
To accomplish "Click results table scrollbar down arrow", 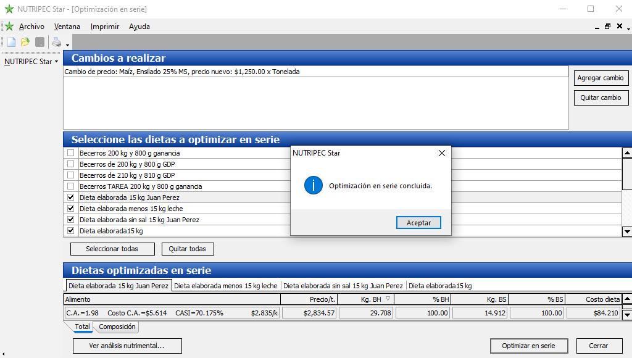I will 627,315.
